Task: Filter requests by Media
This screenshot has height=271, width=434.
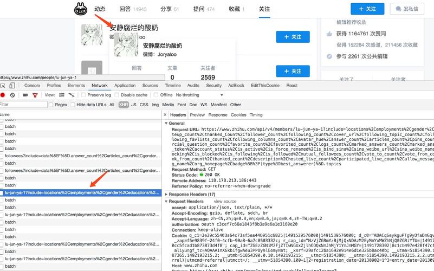Action: (168, 105)
